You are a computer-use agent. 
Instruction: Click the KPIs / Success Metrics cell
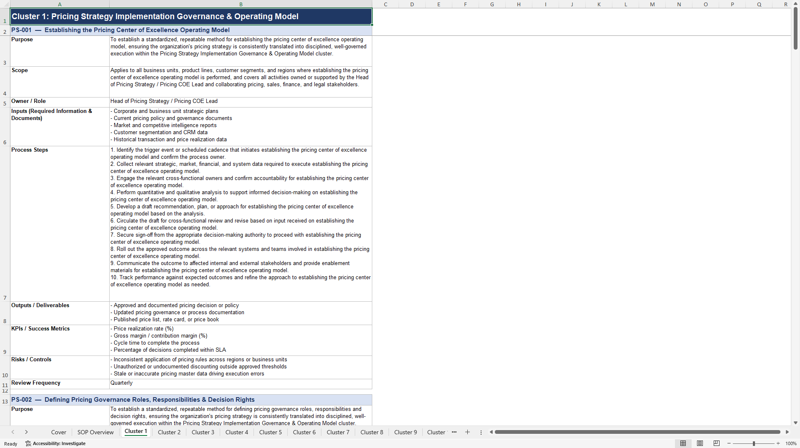pyautogui.click(x=60, y=340)
